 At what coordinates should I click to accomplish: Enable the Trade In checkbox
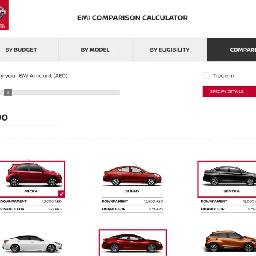pos(206,76)
